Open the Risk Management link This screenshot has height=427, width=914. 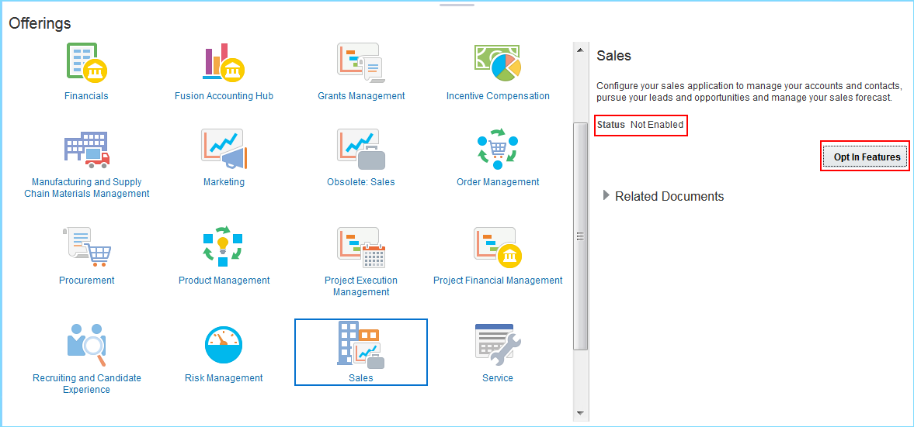click(224, 378)
